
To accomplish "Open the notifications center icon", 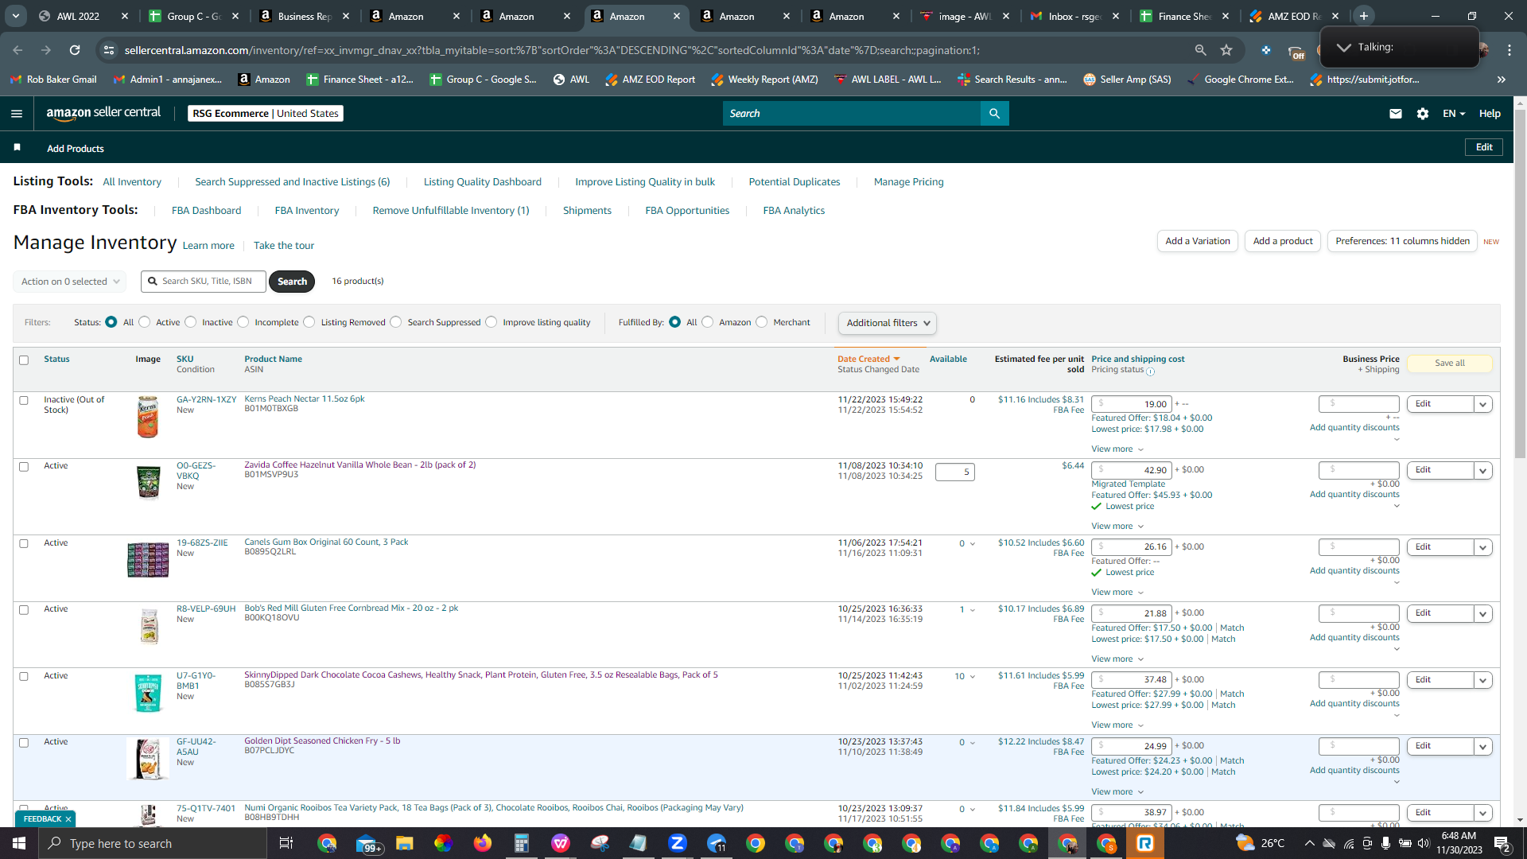I will [x=1502, y=843].
